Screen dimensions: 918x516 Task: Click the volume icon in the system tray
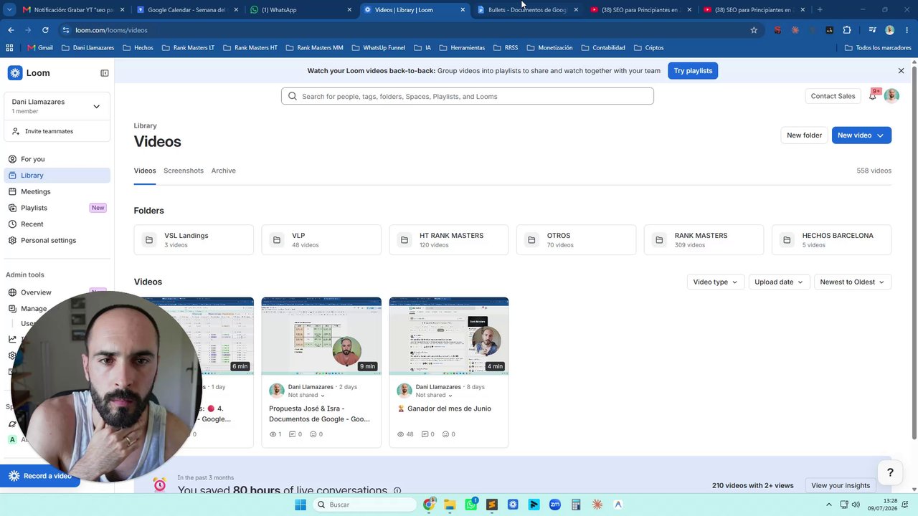point(856,505)
